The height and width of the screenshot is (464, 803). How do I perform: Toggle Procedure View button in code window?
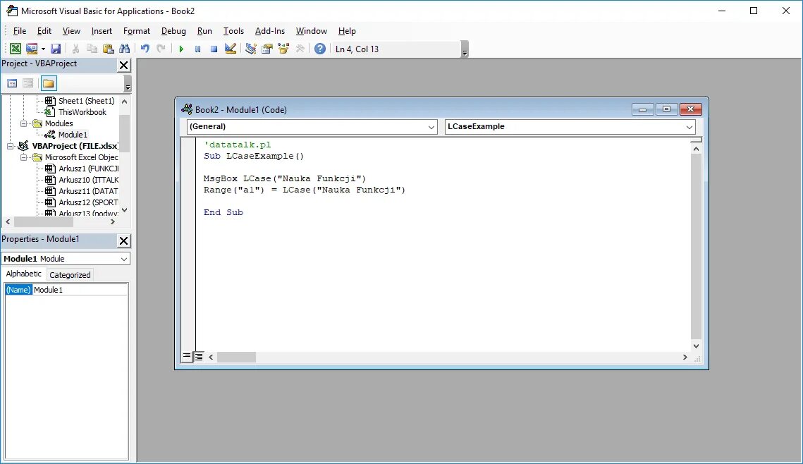pos(187,356)
